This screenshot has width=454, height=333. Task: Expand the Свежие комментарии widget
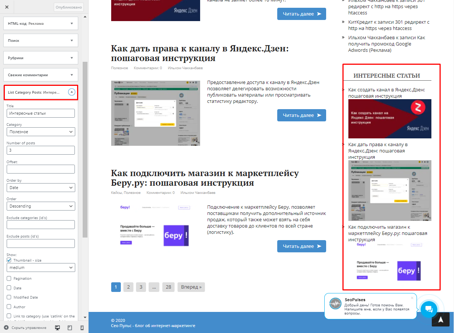click(x=72, y=75)
